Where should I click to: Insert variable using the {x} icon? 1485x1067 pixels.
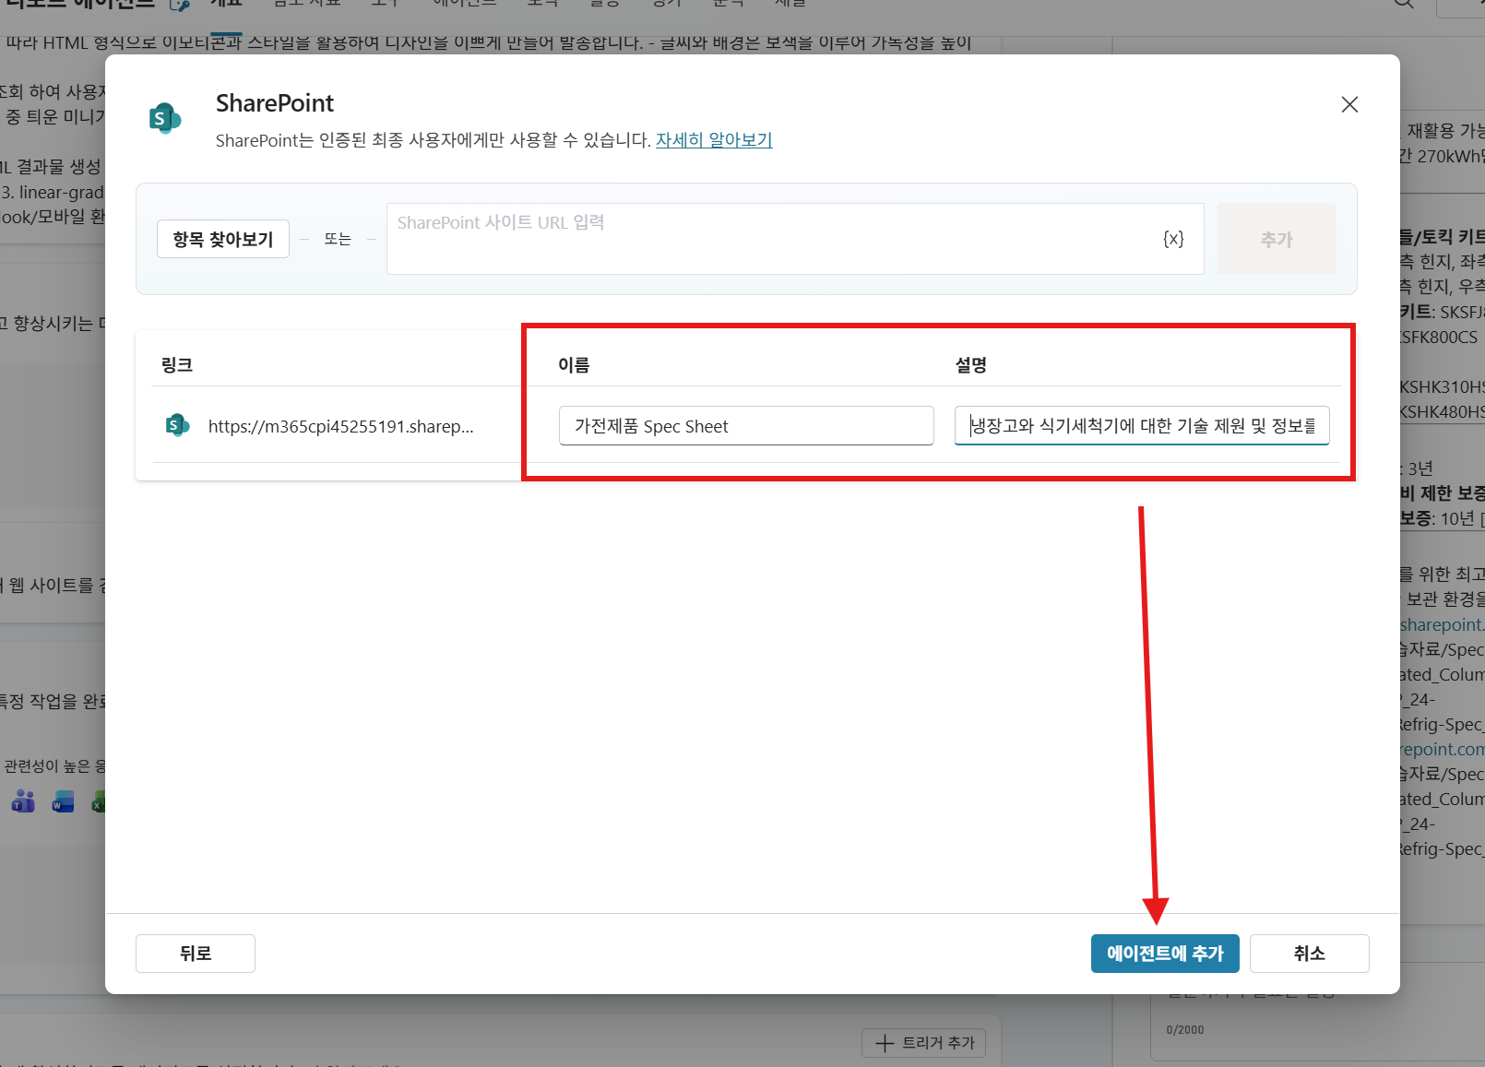(1173, 239)
